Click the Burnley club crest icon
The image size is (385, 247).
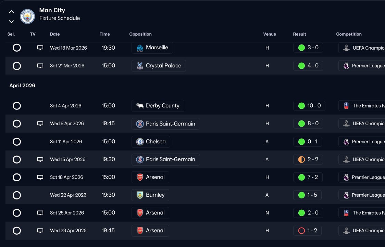pyautogui.click(x=140, y=195)
